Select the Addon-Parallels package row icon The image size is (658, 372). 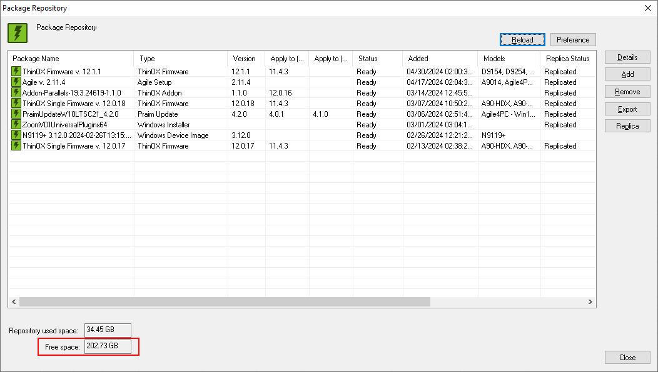pyautogui.click(x=16, y=93)
